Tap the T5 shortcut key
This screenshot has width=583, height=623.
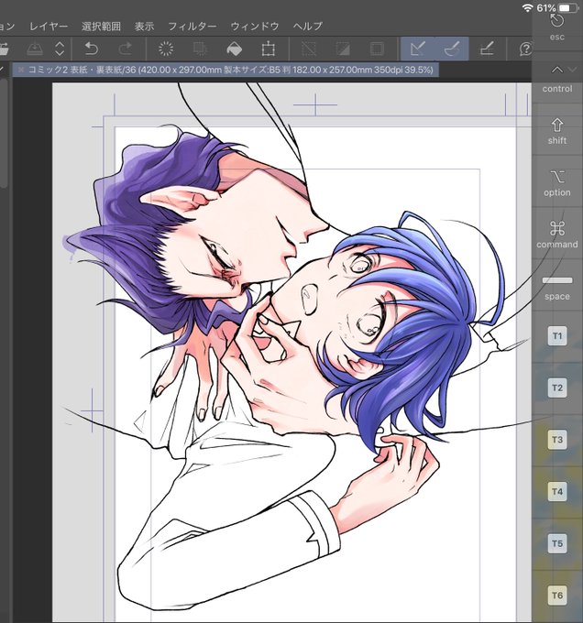tap(557, 543)
